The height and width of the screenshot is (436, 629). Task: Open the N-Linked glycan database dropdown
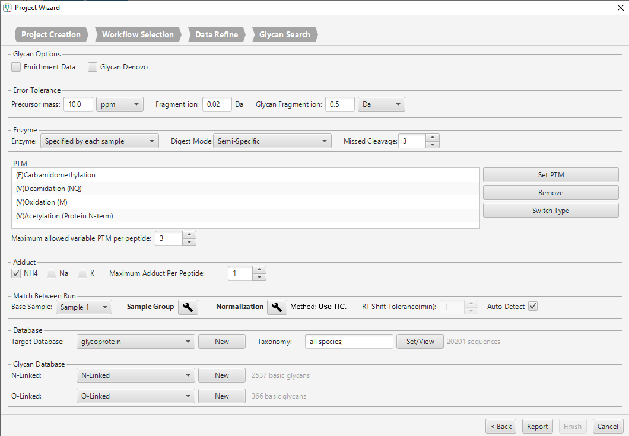[135, 375]
